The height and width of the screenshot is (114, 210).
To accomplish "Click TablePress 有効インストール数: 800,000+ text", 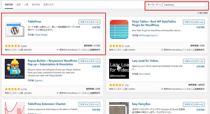I will click(18, 50).
